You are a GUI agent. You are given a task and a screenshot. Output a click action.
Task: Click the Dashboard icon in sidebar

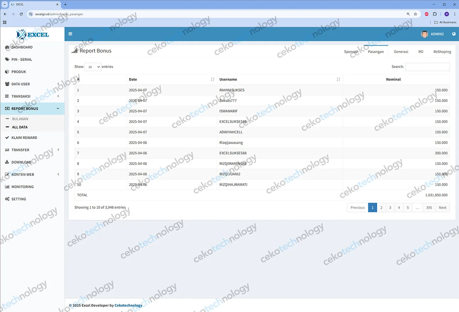(7, 47)
